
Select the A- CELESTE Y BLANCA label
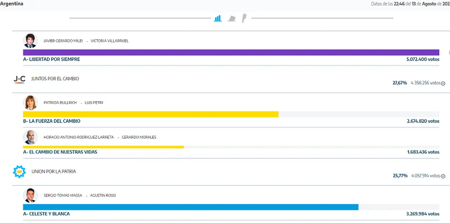[x=46, y=214]
